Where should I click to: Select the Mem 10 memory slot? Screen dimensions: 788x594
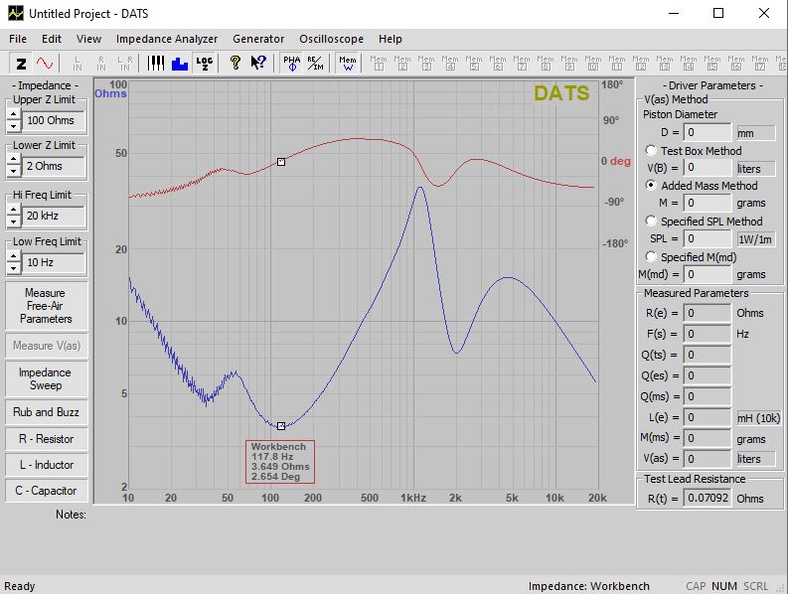593,64
